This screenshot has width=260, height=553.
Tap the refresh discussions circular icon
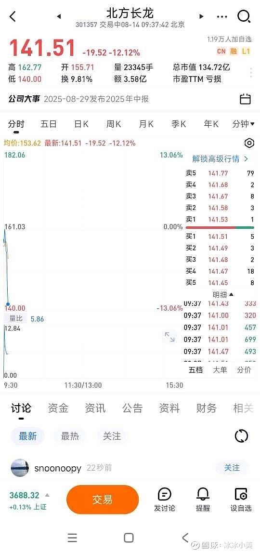coord(241,436)
